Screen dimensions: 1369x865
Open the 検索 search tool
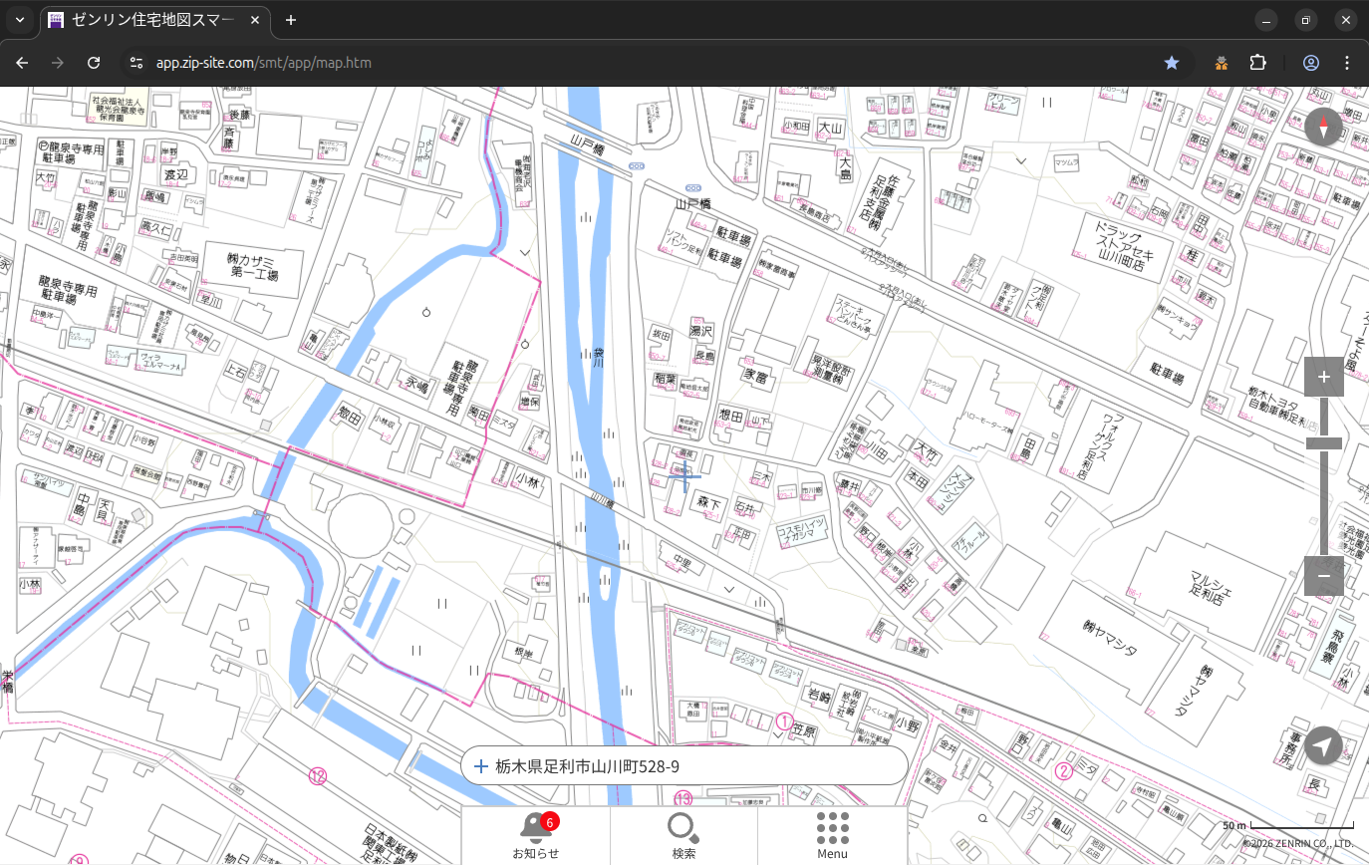point(684,835)
